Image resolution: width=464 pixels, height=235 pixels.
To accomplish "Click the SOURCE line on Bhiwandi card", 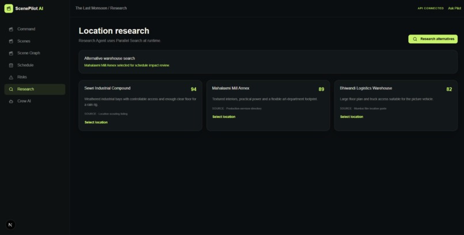I will tap(363, 109).
